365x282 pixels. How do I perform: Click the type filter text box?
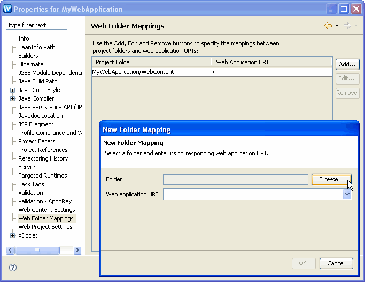tap(36, 25)
